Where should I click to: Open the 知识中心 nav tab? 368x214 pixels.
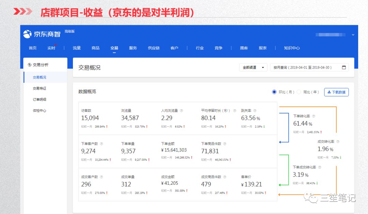(x=292, y=48)
